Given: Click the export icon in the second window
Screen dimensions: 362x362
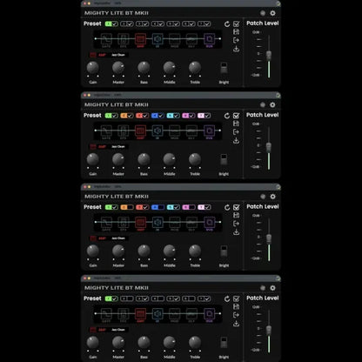Looking at the screenshot, I should click(x=236, y=132).
